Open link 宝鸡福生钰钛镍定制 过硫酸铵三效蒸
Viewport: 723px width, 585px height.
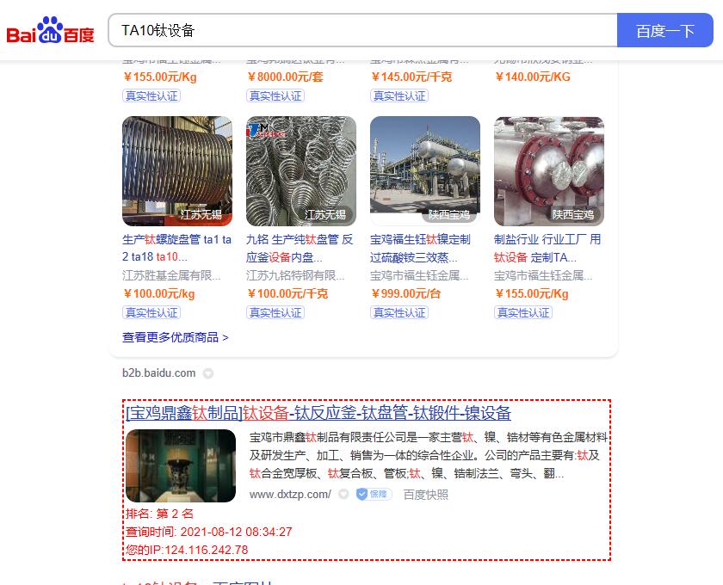tap(420, 248)
